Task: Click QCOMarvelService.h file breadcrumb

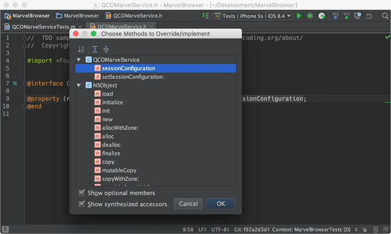Action: point(134,16)
